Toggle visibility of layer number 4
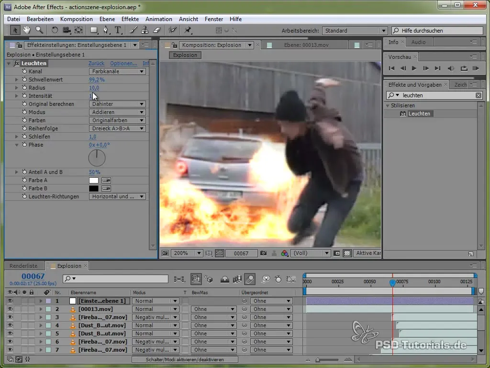The height and width of the screenshot is (368, 490). point(10,325)
